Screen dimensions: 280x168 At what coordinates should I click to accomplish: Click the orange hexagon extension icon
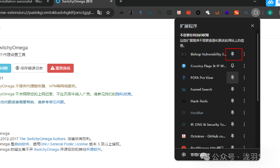[x=217, y=13]
